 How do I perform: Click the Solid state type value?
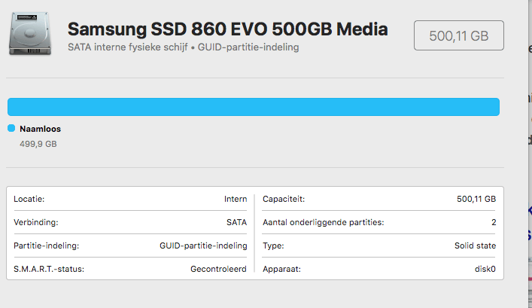point(475,245)
